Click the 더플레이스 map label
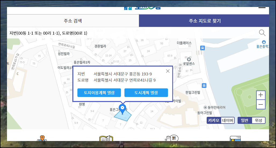The image size is (276, 148). pyautogui.click(x=184, y=43)
